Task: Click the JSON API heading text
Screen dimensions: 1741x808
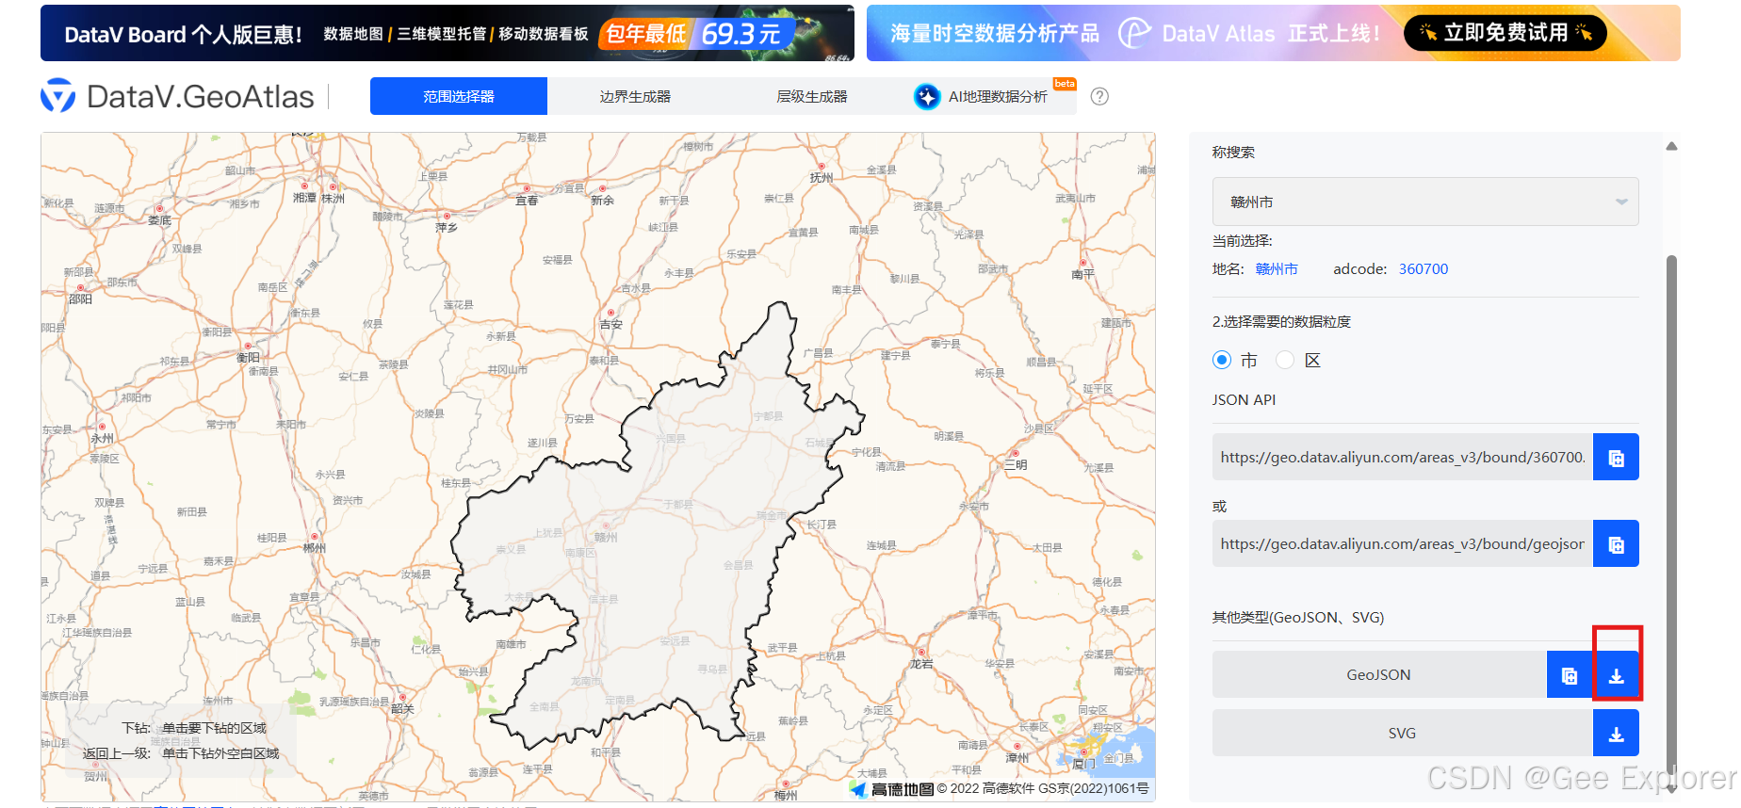Action: pos(1244,400)
